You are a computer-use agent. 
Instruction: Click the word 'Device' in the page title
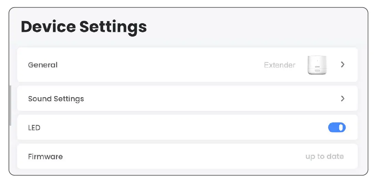(x=48, y=27)
